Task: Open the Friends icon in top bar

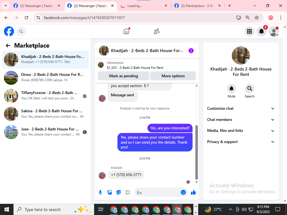Action: tap(156, 31)
